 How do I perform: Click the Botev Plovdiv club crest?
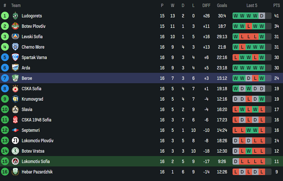tap(15, 26)
